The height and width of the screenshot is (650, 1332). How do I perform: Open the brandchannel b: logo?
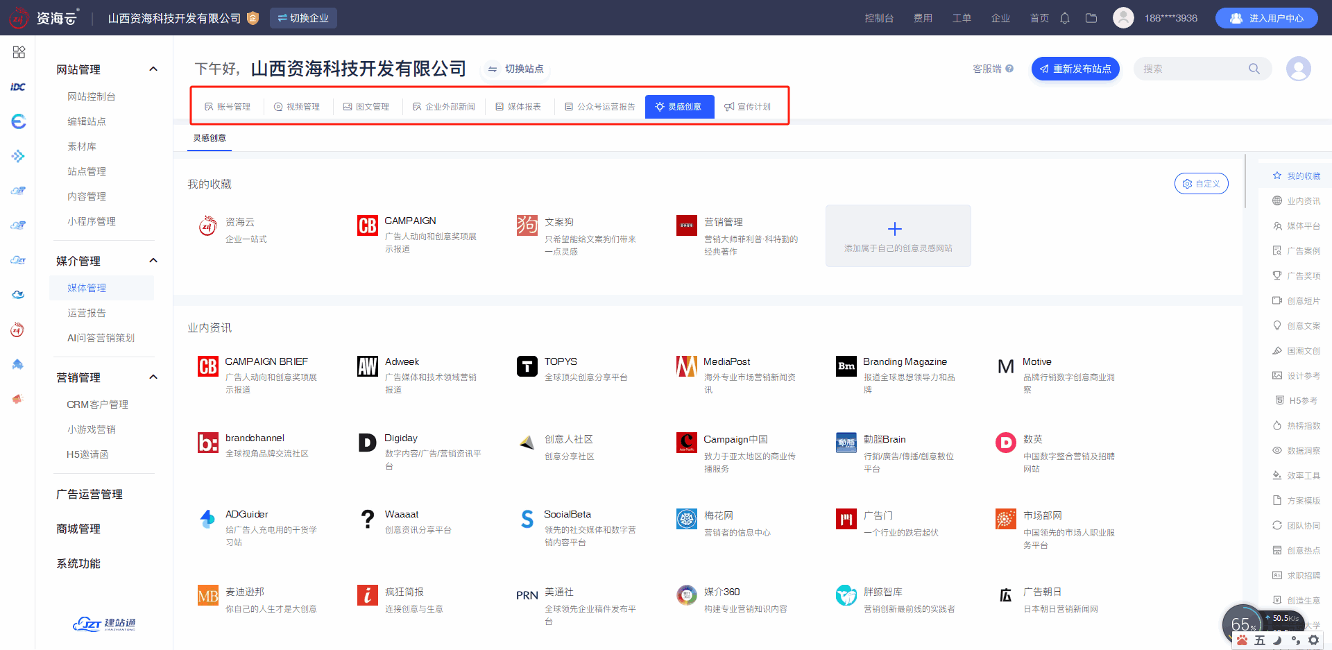[208, 442]
